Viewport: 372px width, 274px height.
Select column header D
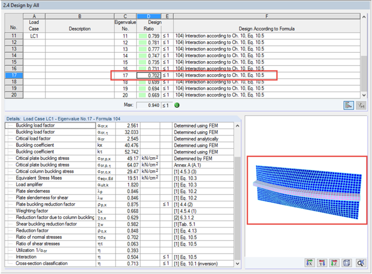149,16
